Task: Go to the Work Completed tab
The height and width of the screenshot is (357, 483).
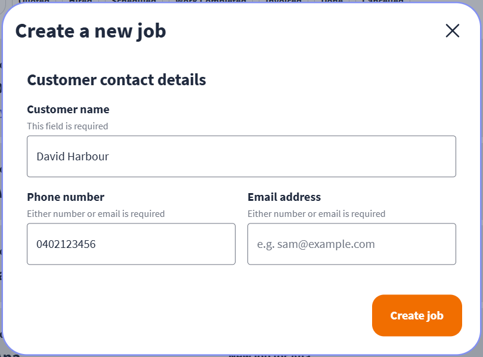Action: (x=210, y=1)
